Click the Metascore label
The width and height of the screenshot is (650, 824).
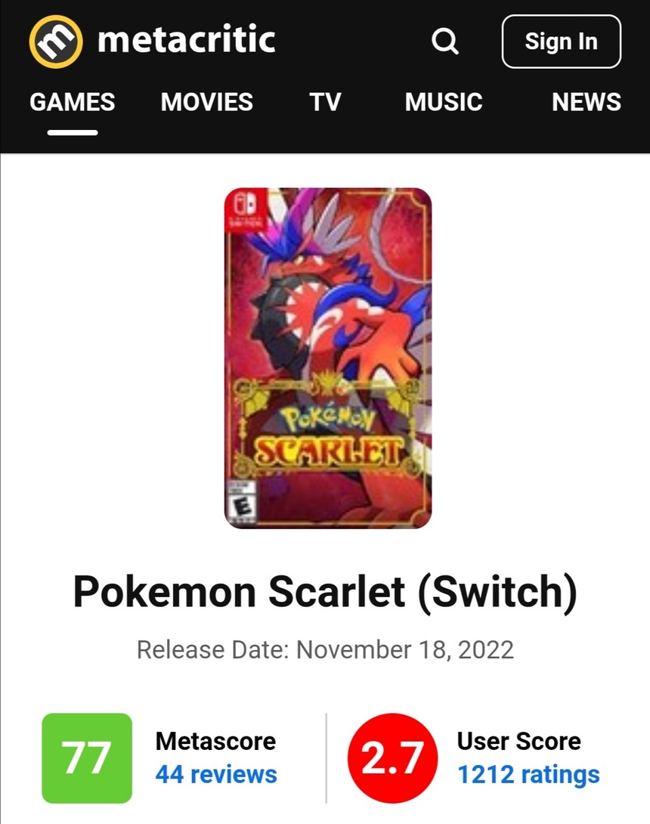coord(215,741)
